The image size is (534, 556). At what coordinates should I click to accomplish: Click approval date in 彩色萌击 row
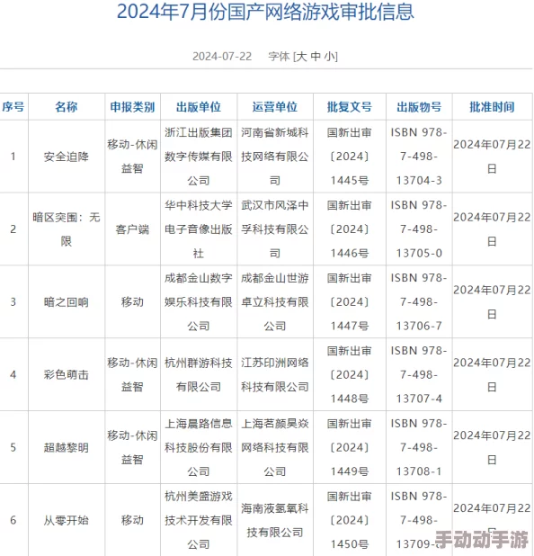click(x=492, y=375)
